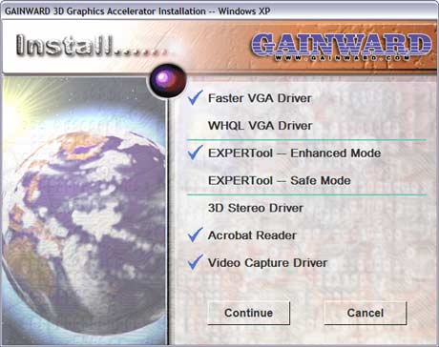Click the Install heading text
The width and height of the screenshot is (439, 347).
pyautogui.click(x=91, y=46)
